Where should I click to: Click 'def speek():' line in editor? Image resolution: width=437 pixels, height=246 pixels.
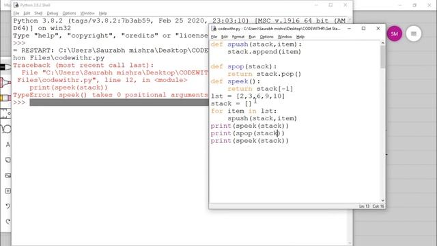(x=236, y=81)
